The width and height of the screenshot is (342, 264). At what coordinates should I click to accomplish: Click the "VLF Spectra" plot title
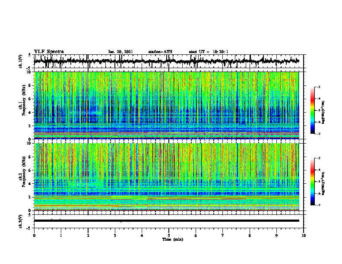click(49, 52)
